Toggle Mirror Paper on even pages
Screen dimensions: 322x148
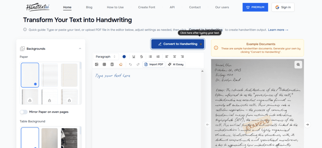[x=24, y=112]
